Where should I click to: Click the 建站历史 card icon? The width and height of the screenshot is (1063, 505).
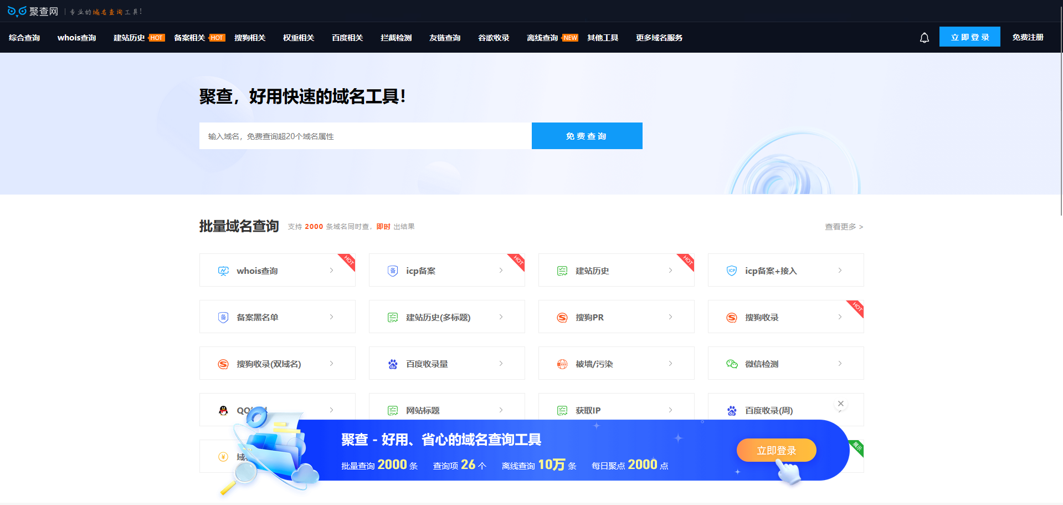click(562, 271)
